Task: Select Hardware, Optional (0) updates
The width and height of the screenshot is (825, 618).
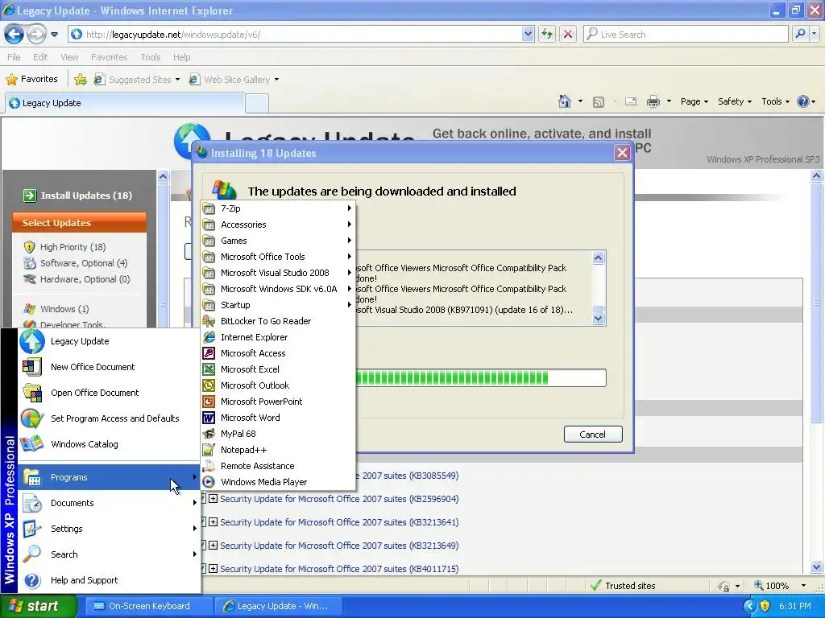Action: pos(85,279)
